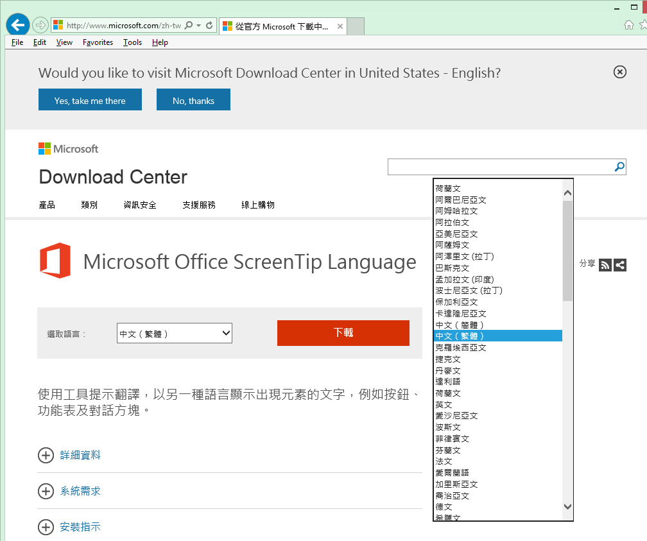
Task: Click the RSS feed share icon
Action: [x=605, y=265]
